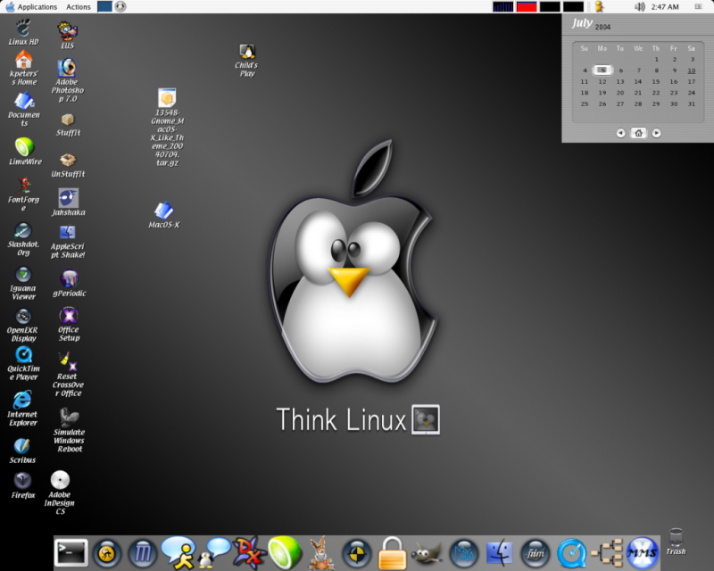Screen dimensions: 714x571
Task: Launch the MMS dock icon
Action: (x=643, y=553)
